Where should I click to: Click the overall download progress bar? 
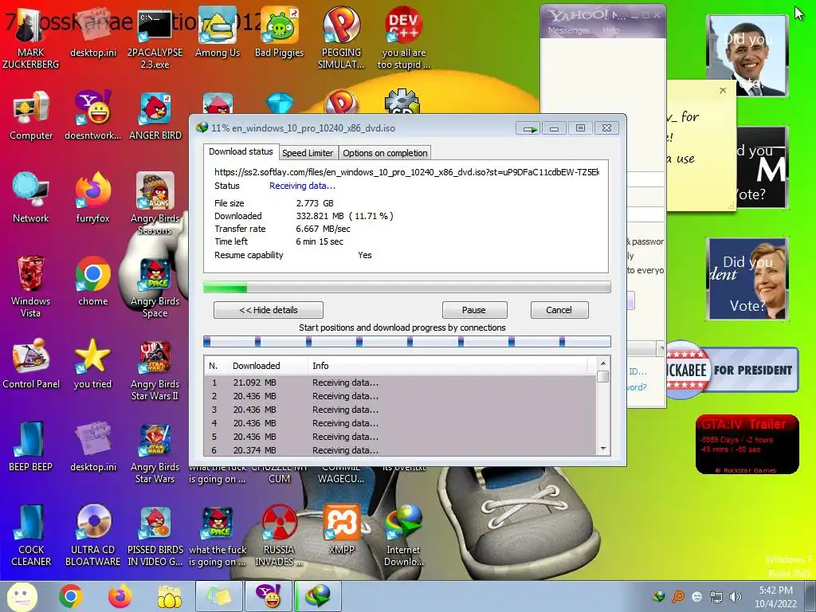pos(407,287)
